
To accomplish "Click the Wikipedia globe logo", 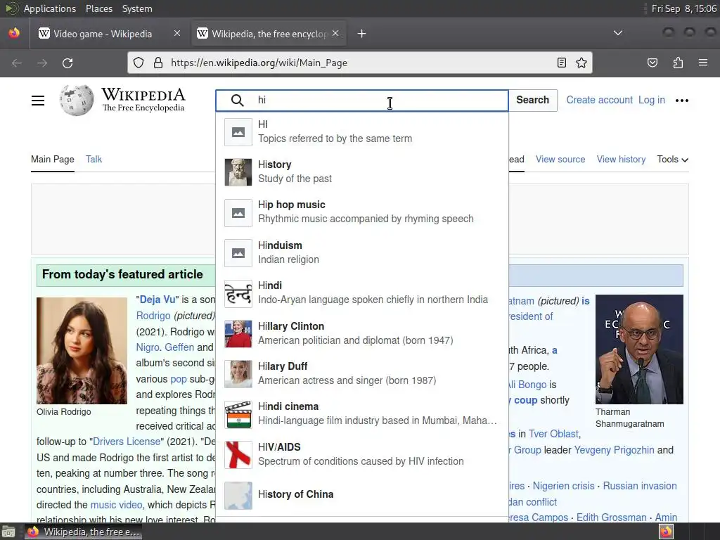I will click(77, 100).
